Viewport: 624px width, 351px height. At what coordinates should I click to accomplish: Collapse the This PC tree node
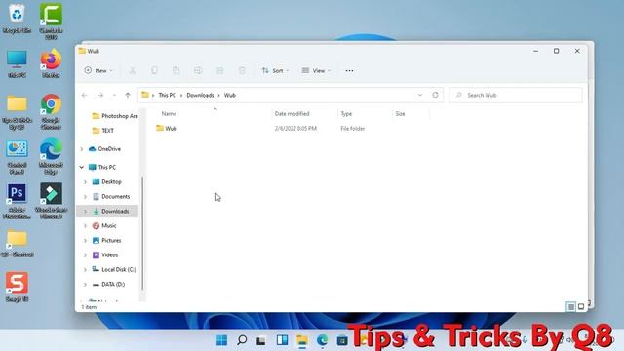[82, 167]
